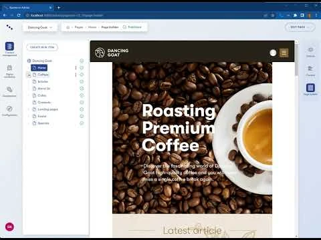321x240 pixels.
Task: Open the kebab menu on the Coffees row
Action: (x=76, y=75)
